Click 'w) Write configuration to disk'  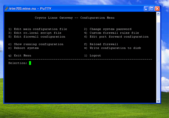[112, 48]
